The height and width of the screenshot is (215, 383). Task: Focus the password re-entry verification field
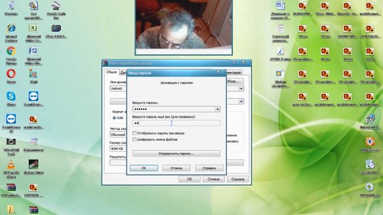177,123
